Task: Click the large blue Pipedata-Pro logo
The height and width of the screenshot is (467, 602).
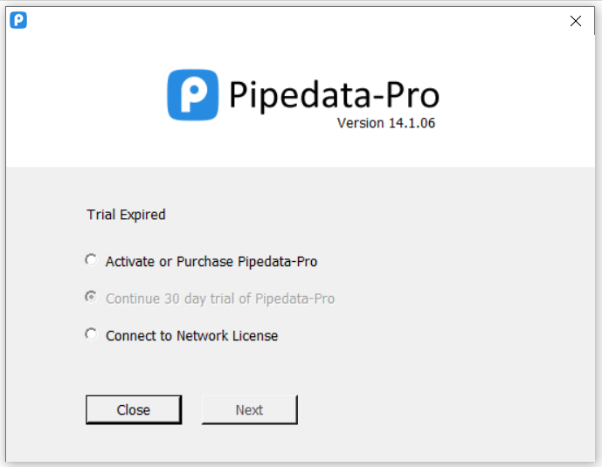Action: tap(193, 95)
